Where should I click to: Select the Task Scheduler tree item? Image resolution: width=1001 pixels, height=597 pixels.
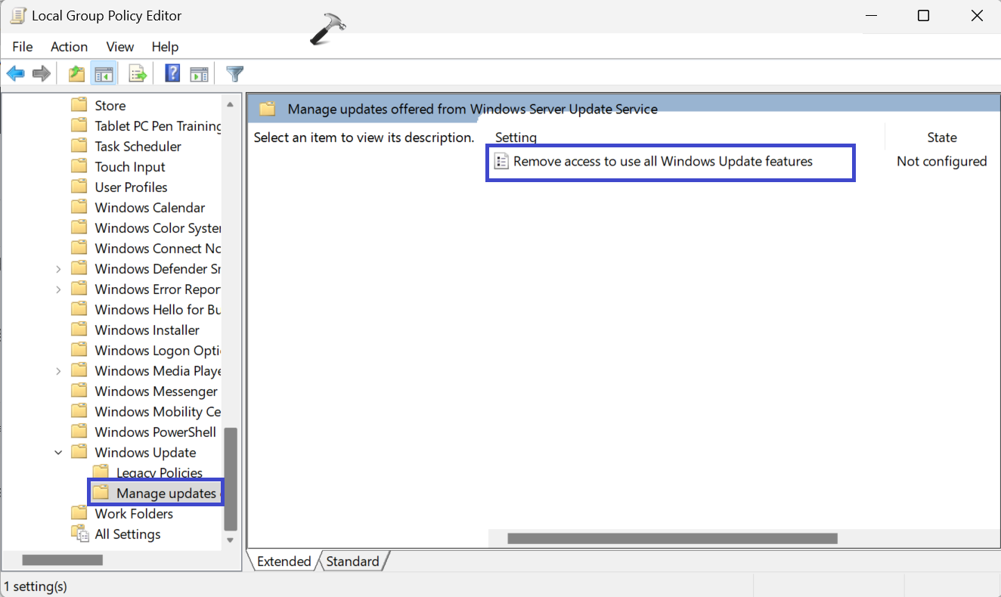tap(138, 146)
